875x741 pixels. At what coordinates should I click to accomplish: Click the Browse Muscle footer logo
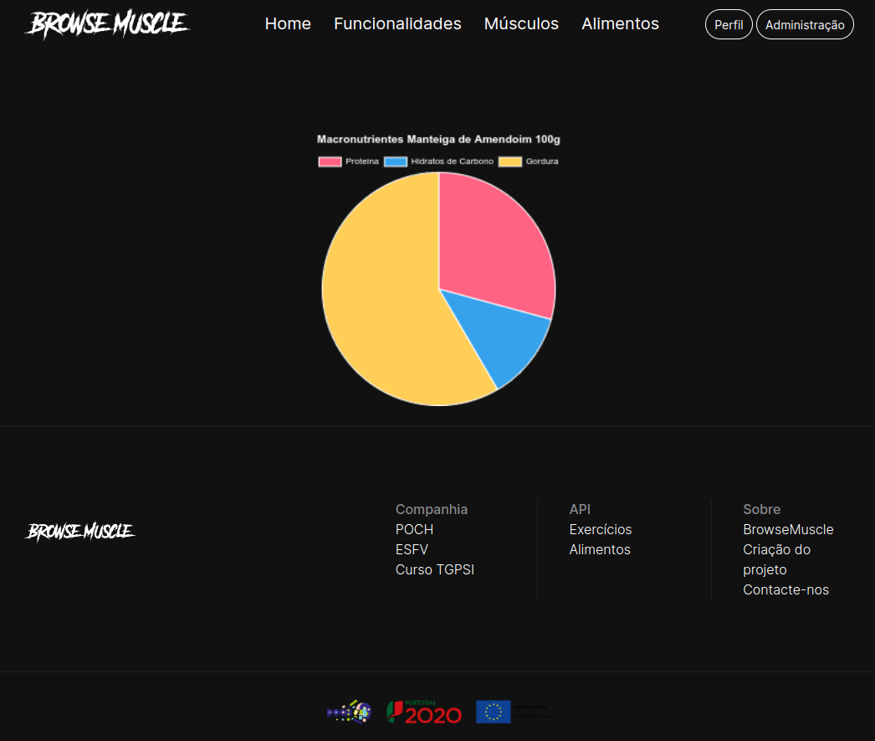80,532
